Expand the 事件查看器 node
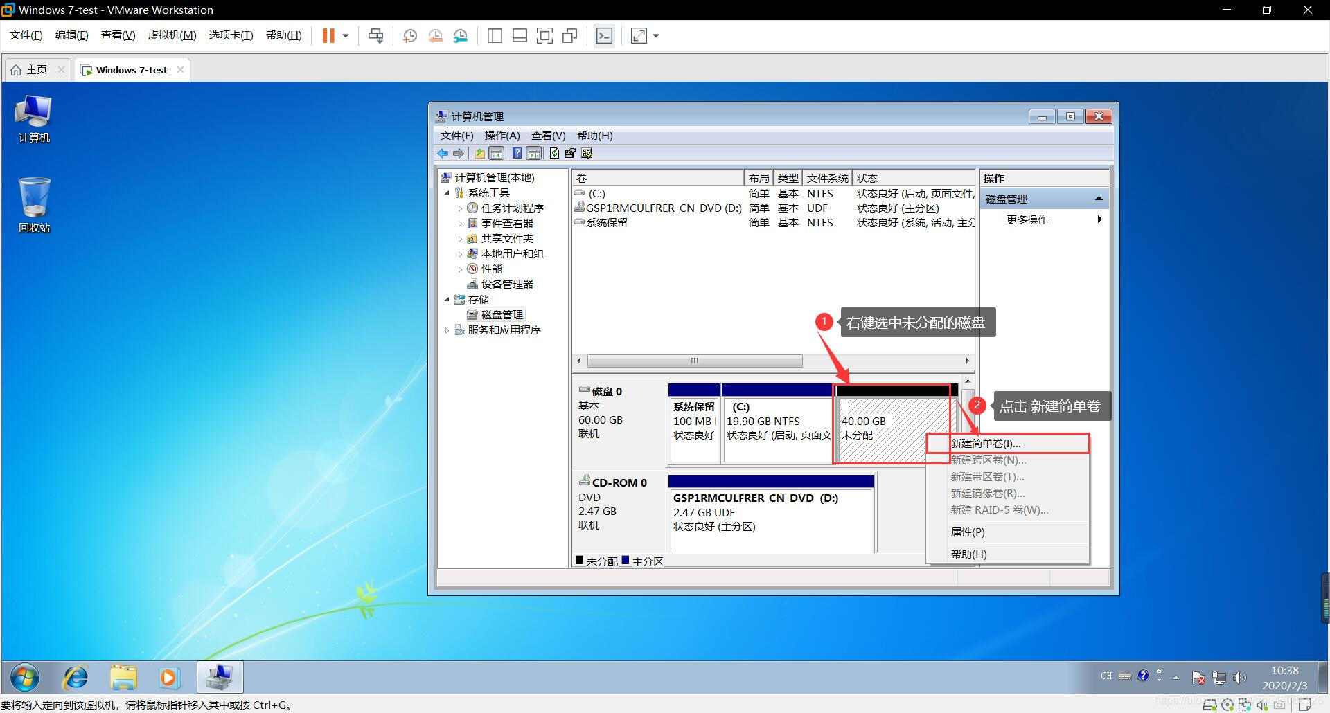The height and width of the screenshot is (713, 1330). click(x=460, y=224)
